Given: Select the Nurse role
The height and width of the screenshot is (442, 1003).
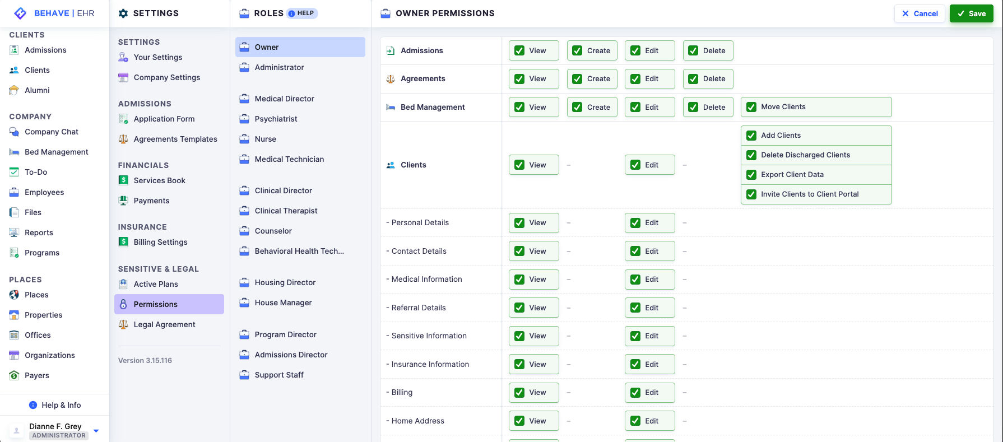Looking at the screenshot, I should click(265, 139).
